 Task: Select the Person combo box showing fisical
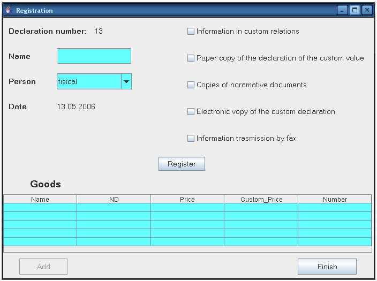pos(94,81)
